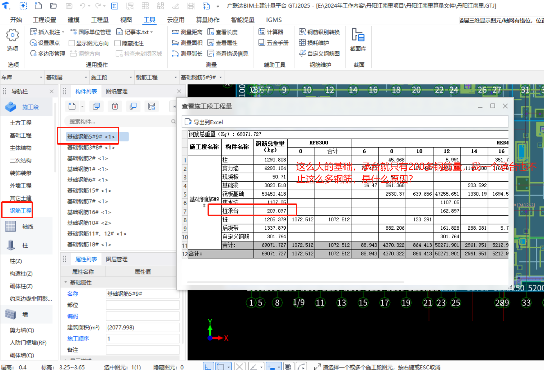Collapse the 基础属性 group
Viewport: 544px width, 370px height.
coord(66,282)
